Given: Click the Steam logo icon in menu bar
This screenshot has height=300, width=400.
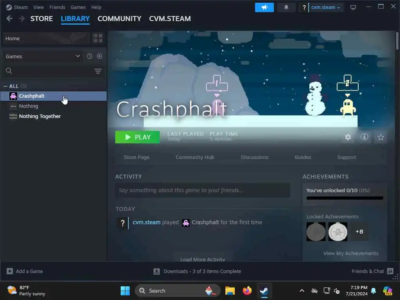Looking at the screenshot, I should tap(9, 7).
